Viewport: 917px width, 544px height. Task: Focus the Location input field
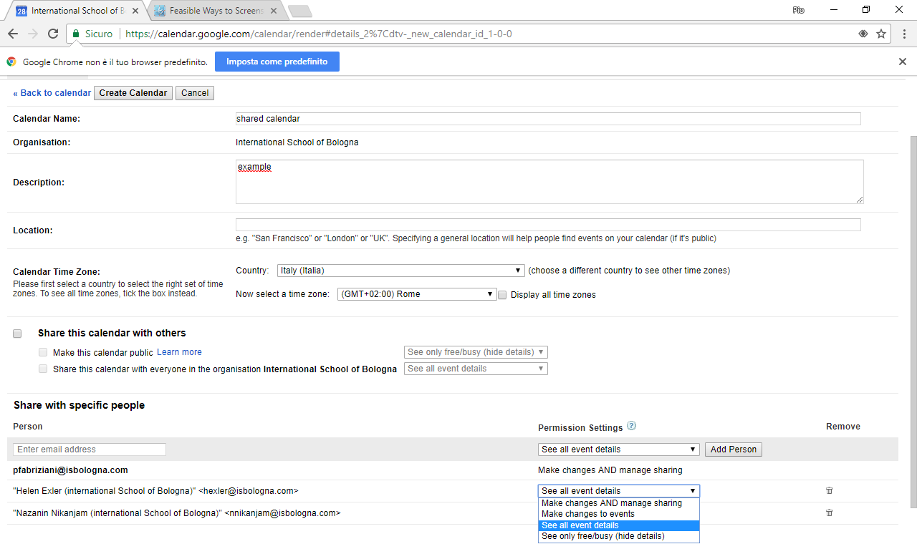click(x=548, y=225)
